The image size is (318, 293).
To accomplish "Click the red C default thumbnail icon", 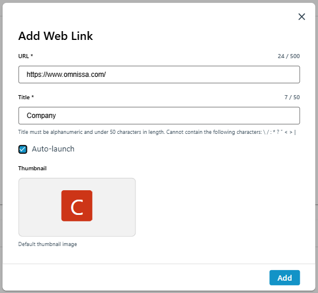I will 77,206.
